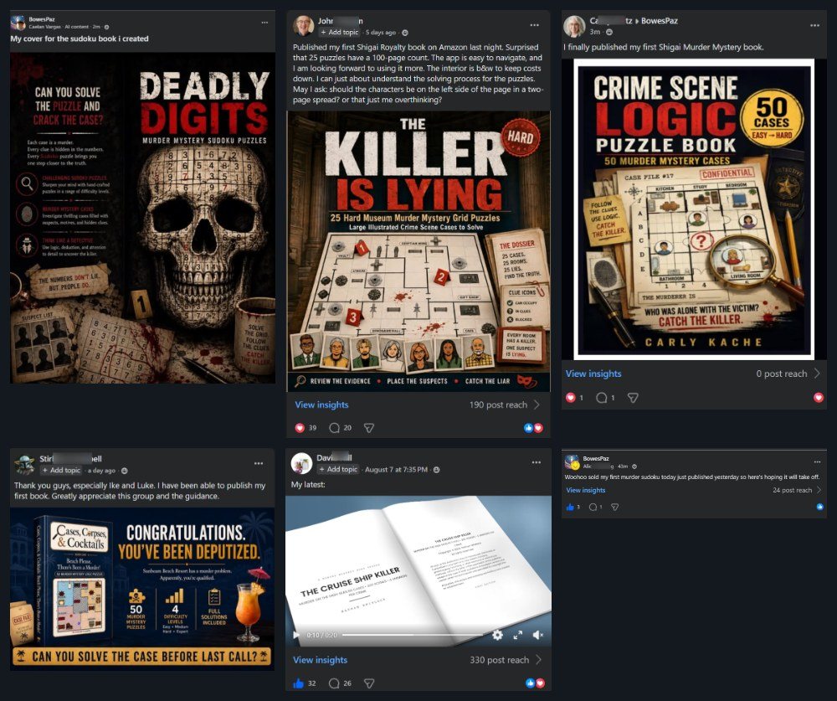Add a topic to the 'Thank you guys' post

pyautogui.click(x=61, y=470)
